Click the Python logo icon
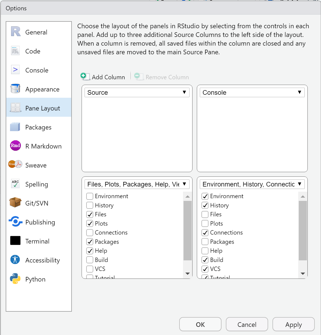The height and width of the screenshot is (335, 321). (x=15, y=279)
